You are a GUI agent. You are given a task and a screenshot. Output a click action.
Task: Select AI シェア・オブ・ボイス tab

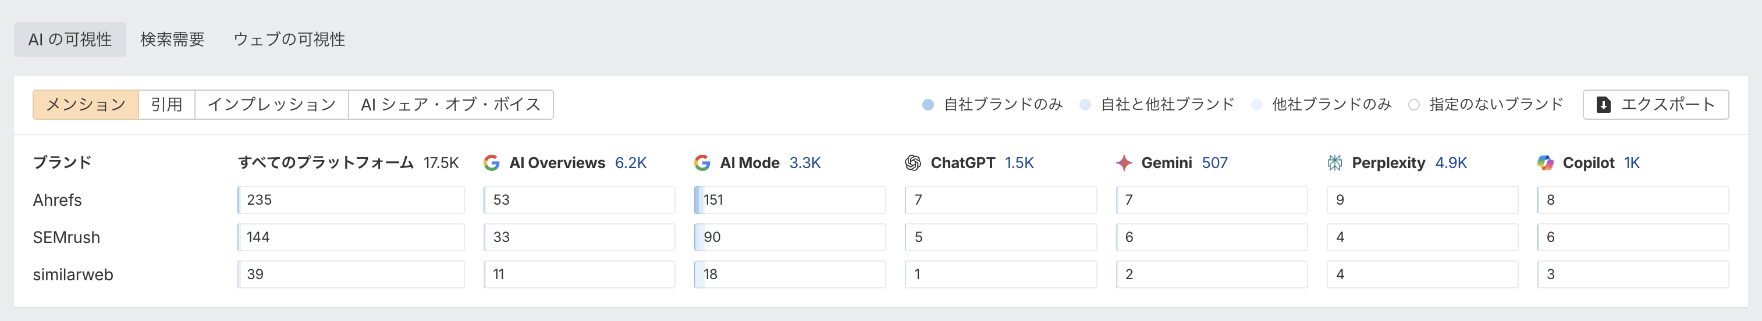pos(451,105)
